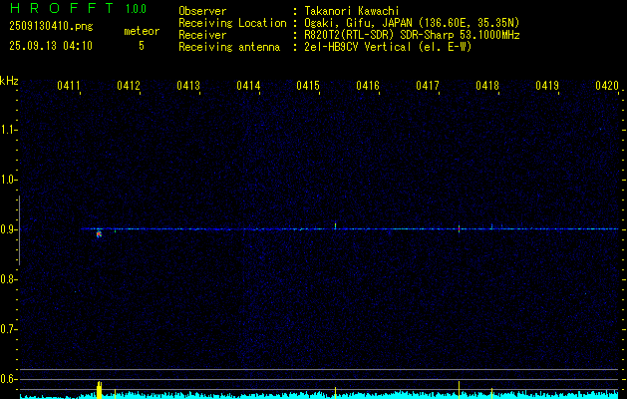
Task: Click the 0415 time tick label
Action: (308, 86)
